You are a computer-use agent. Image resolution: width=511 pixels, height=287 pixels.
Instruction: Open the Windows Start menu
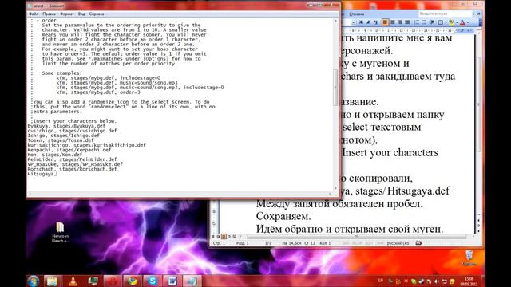[x=34, y=281]
